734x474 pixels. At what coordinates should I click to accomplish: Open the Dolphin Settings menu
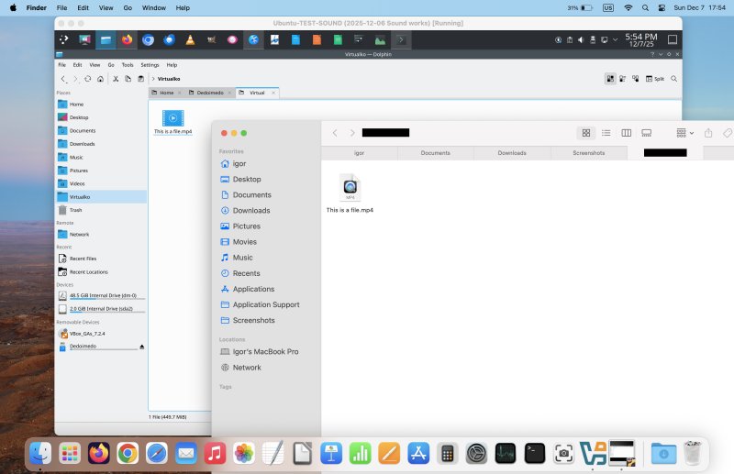coord(150,65)
